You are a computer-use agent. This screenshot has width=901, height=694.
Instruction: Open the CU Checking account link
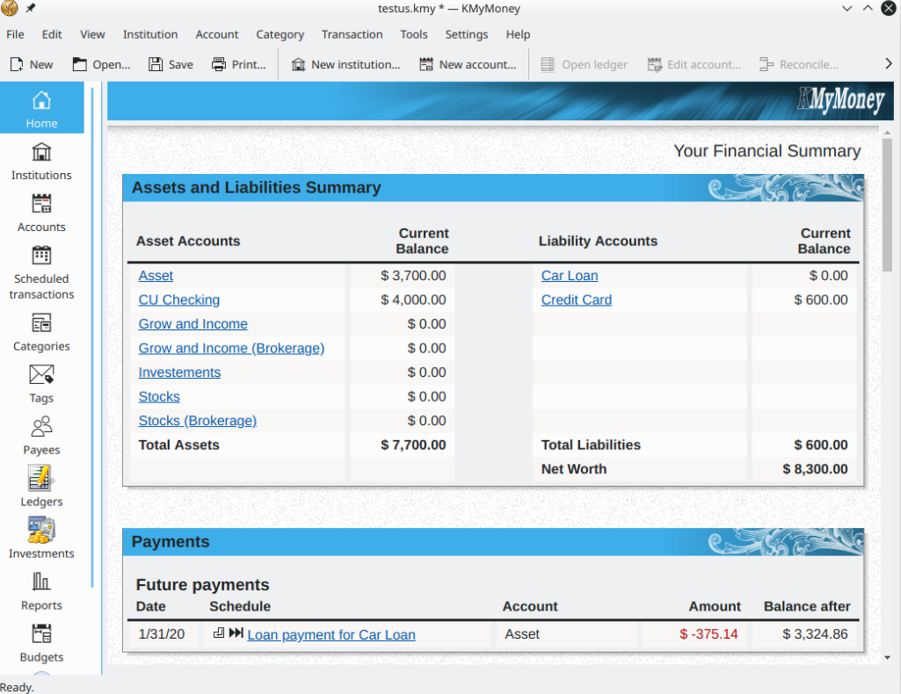click(x=179, y=300)
